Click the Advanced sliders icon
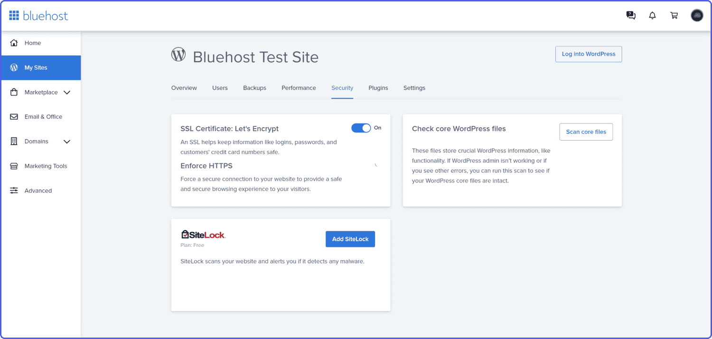The width and height of the screenshot is (712, 339). pos(14,190)
